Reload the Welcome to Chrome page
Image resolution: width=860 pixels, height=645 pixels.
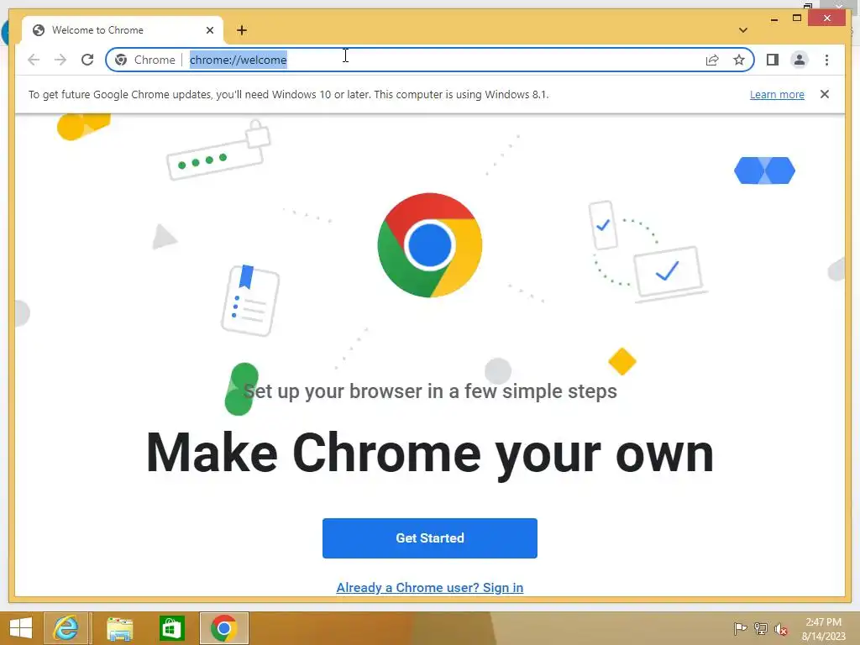pyautogui.click(x=87, y=60)
